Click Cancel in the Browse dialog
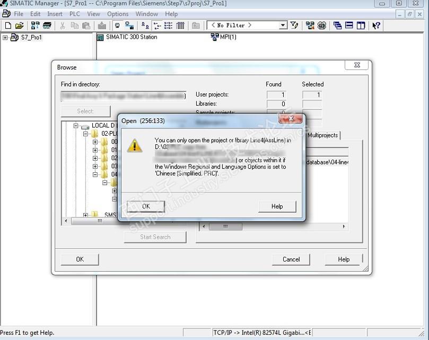Screen dimensions: 429x340 point(291,259)
